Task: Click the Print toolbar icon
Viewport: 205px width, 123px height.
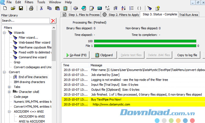Action: [31, 8]
